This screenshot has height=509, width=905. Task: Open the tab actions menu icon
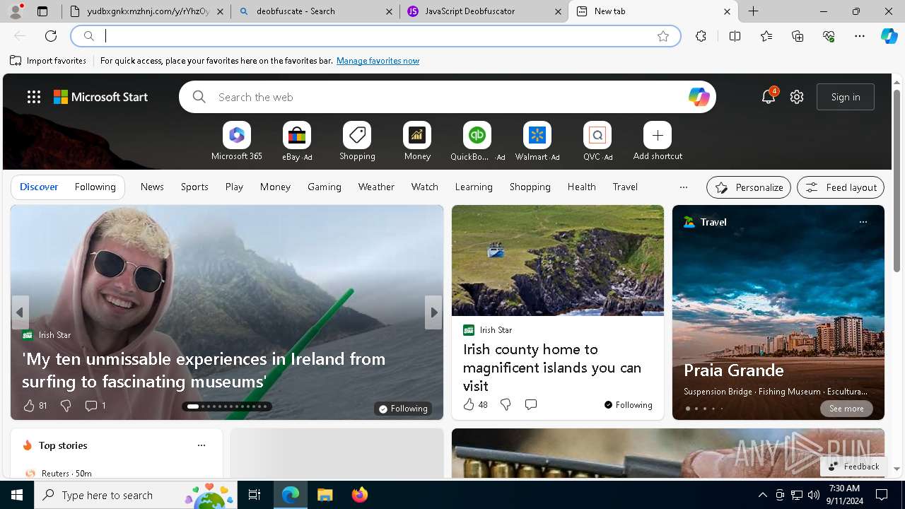coord(42,11)
